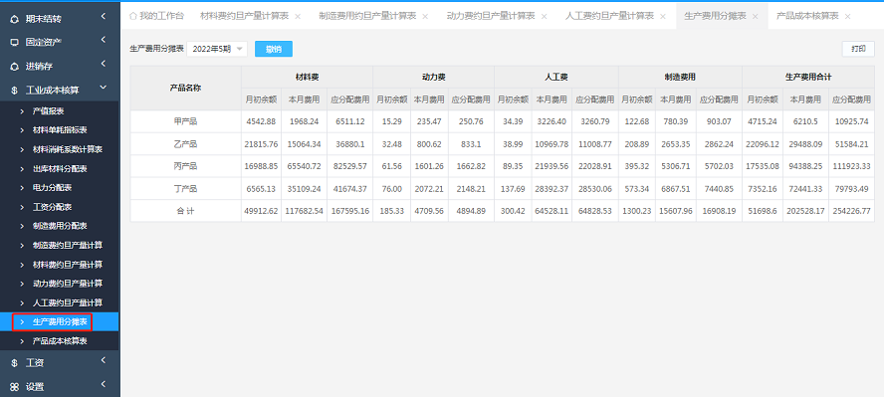Screen dimensions: 884x397
Task: Close the 人工费约旦产量计算表 tab
Action: tap(663, 16)
